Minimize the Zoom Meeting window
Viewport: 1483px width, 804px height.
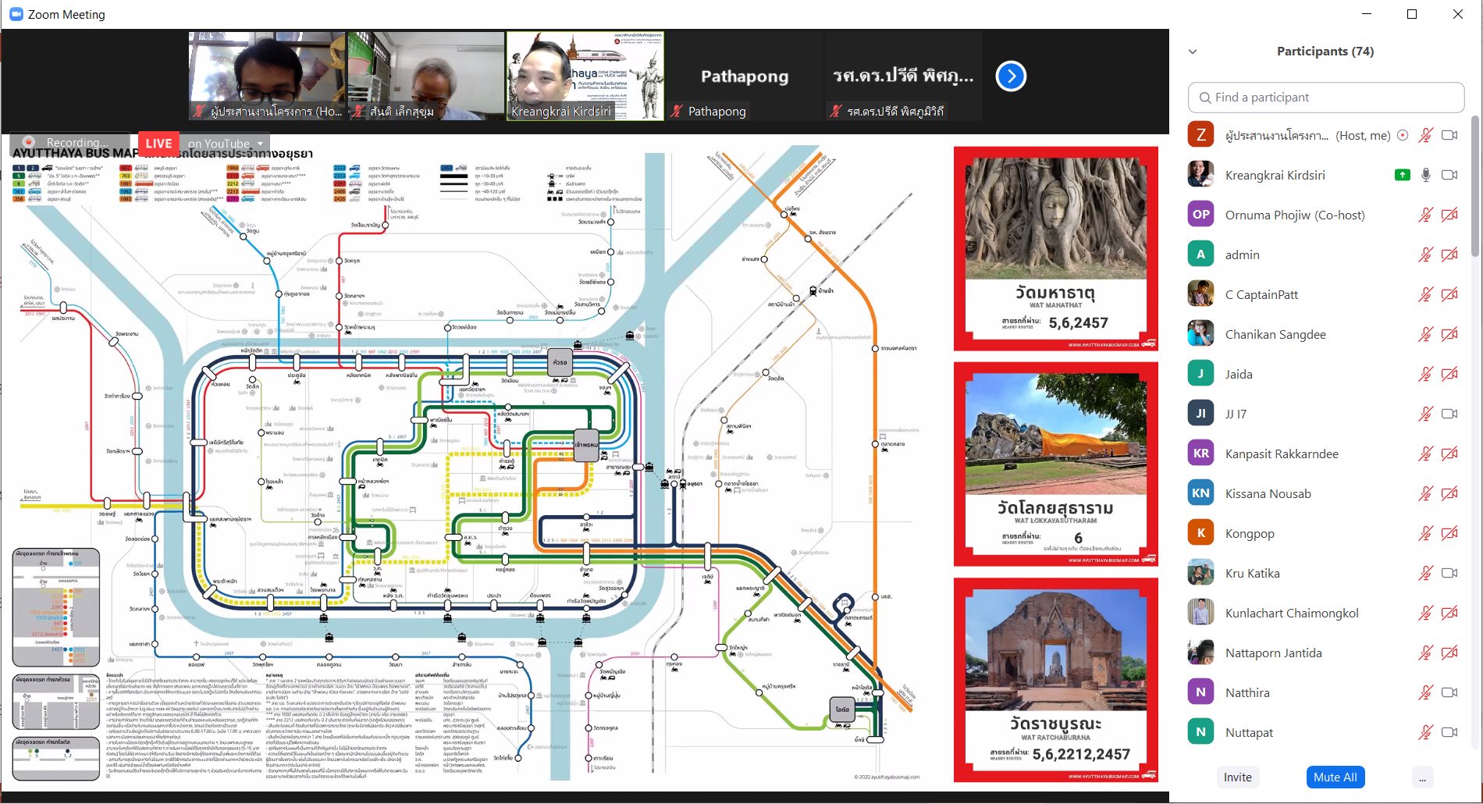(1366, 14)
